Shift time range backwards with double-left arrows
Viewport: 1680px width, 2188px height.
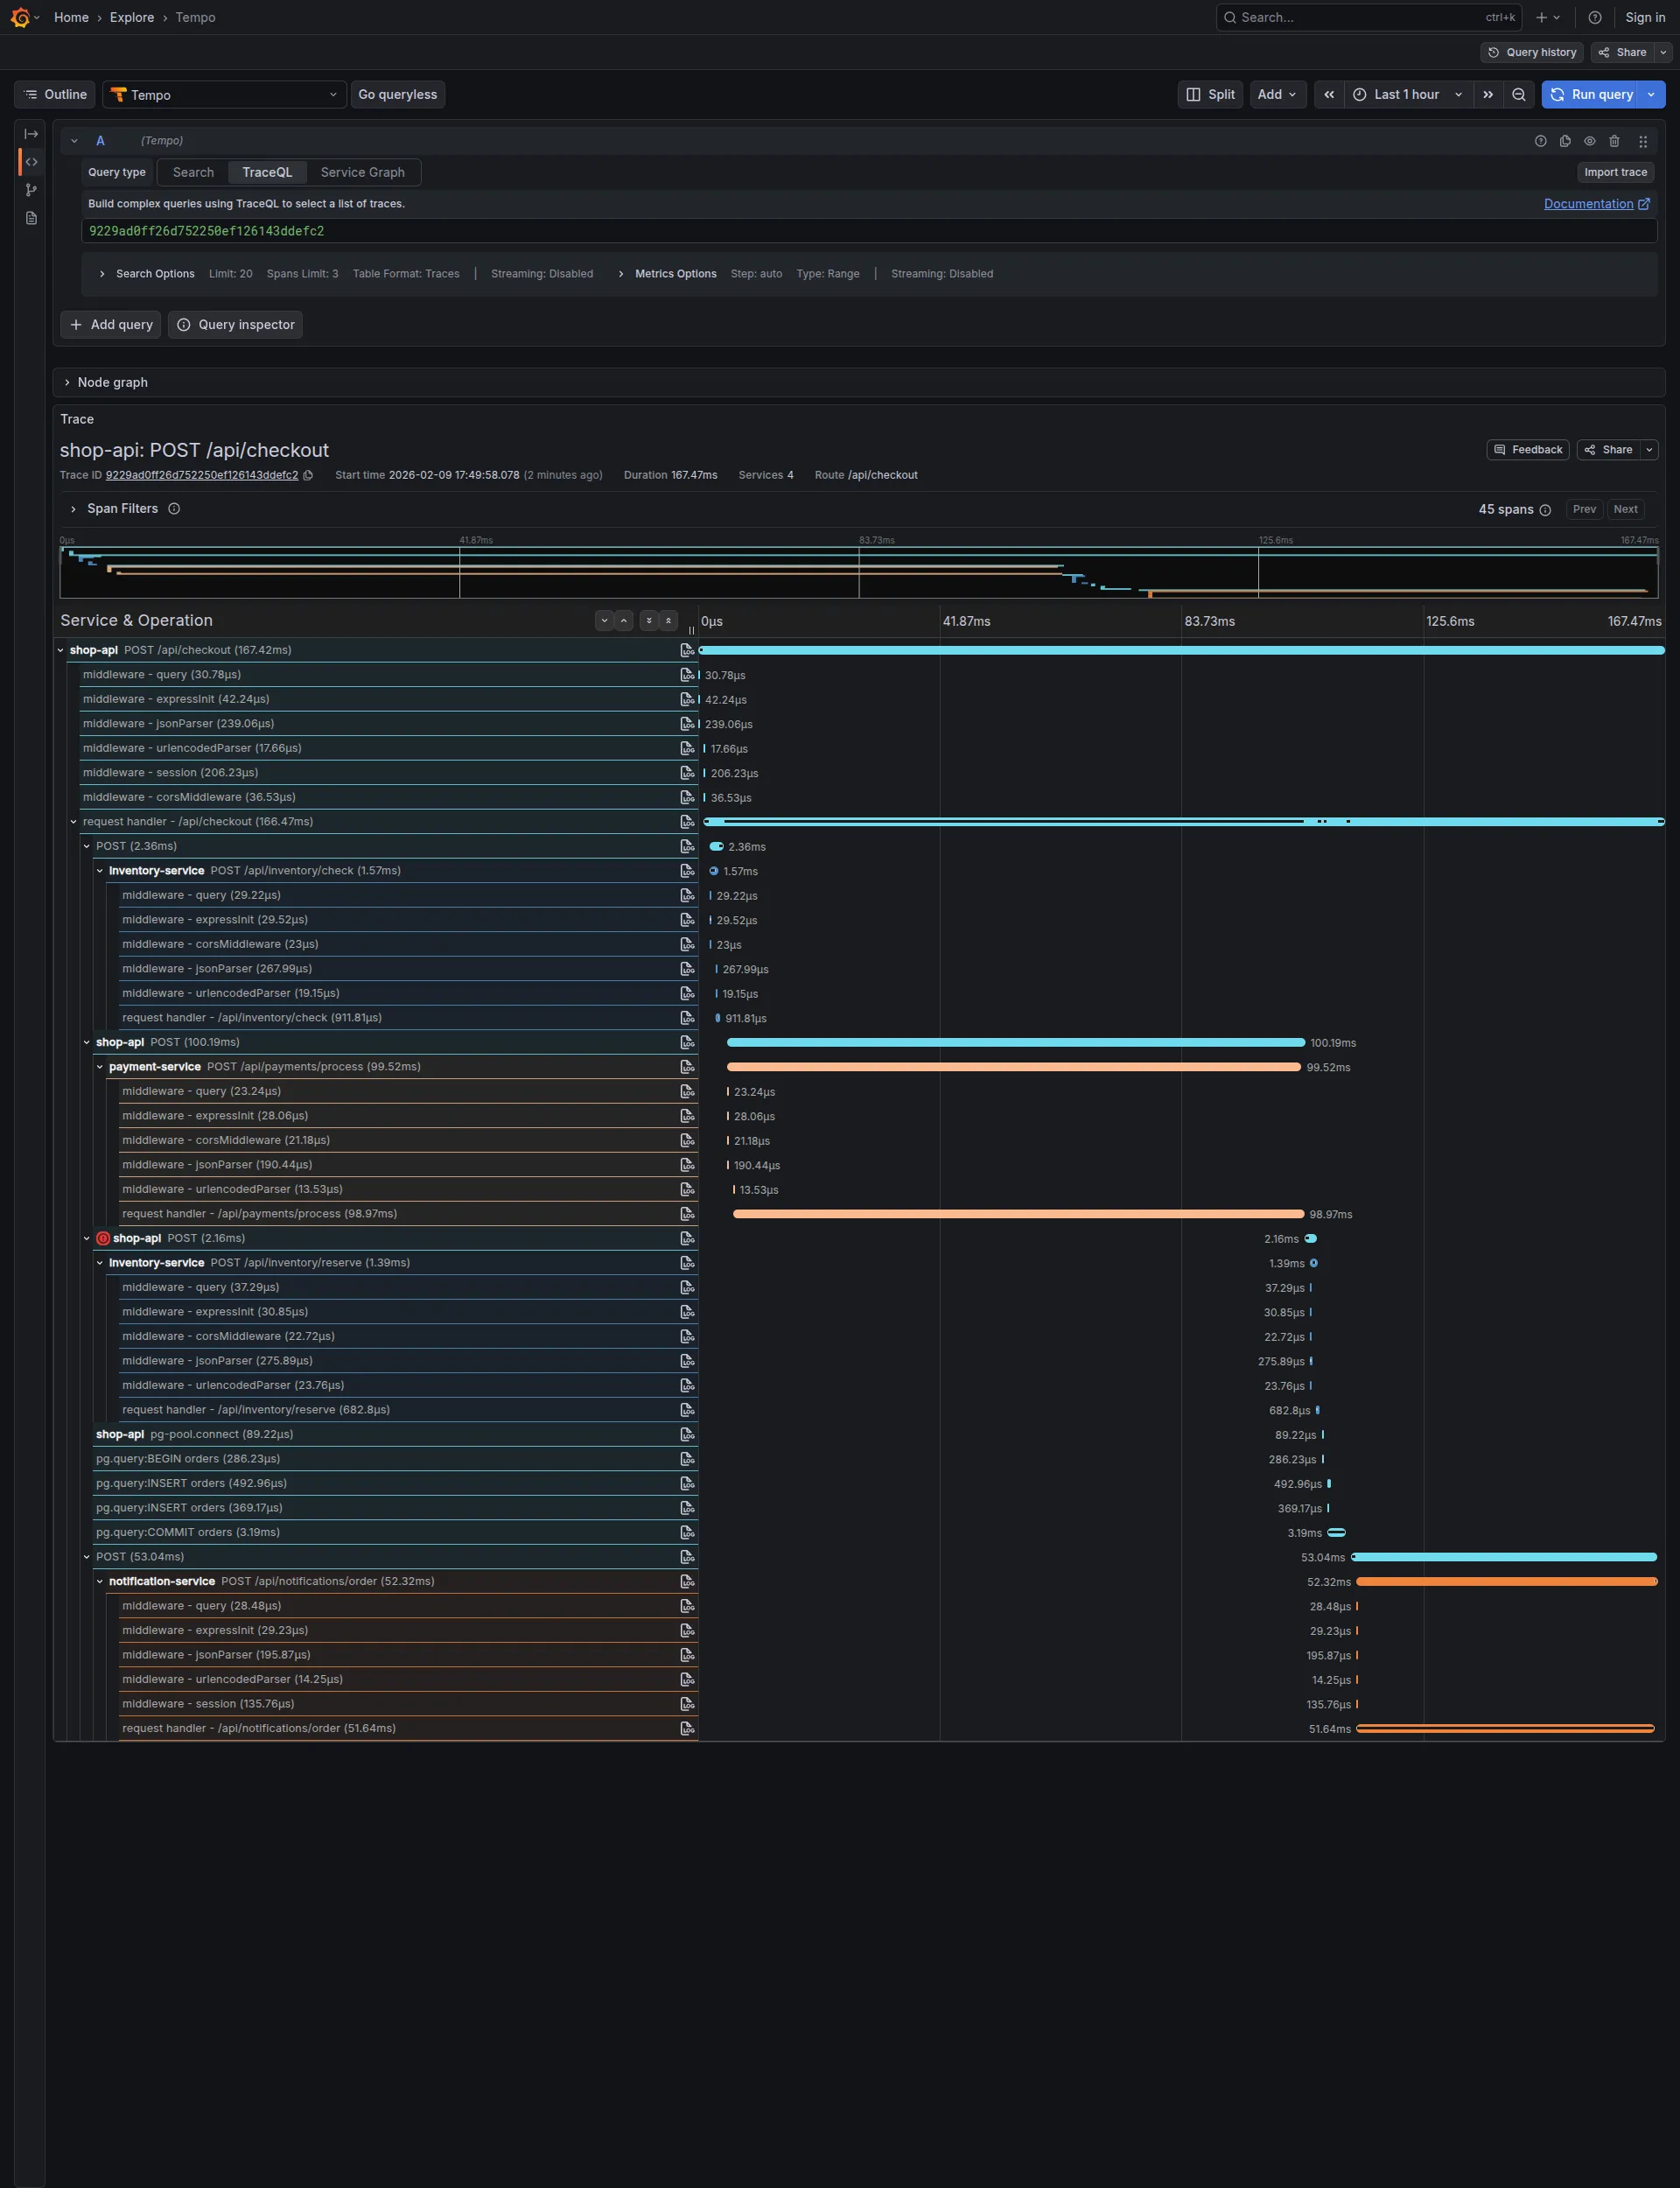click(1328, 94)
